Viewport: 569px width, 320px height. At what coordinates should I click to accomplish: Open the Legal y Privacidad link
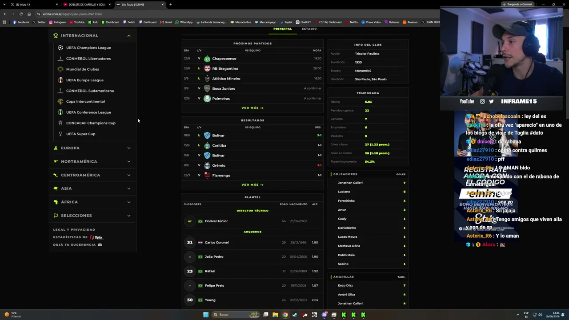point(74,230)
